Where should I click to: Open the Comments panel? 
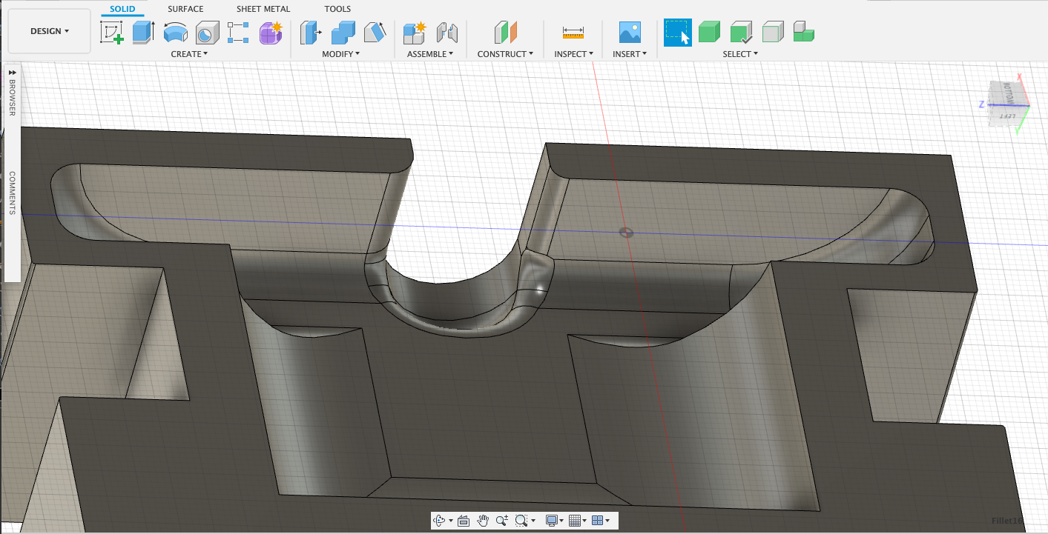coord(12,193)
